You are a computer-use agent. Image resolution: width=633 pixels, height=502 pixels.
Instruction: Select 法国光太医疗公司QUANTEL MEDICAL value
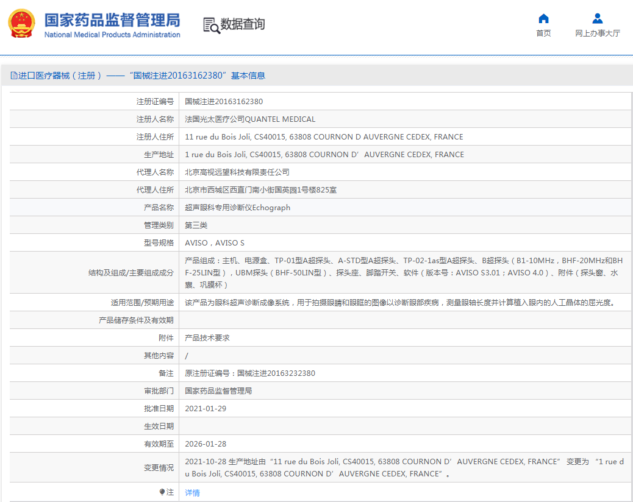pos(250,119)
